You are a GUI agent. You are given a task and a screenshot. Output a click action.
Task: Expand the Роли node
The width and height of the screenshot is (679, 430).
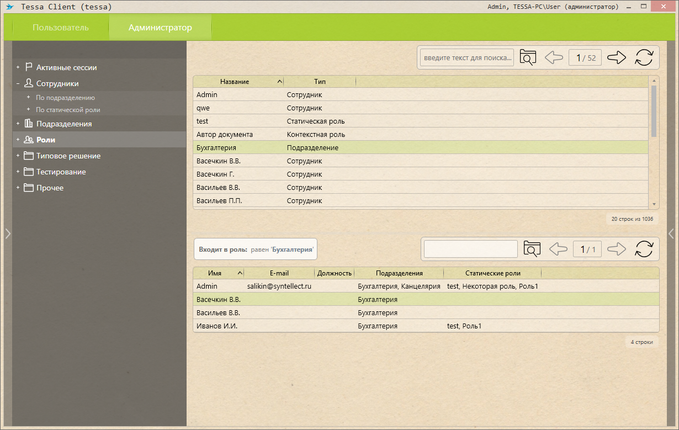click(x=18, y=140)
